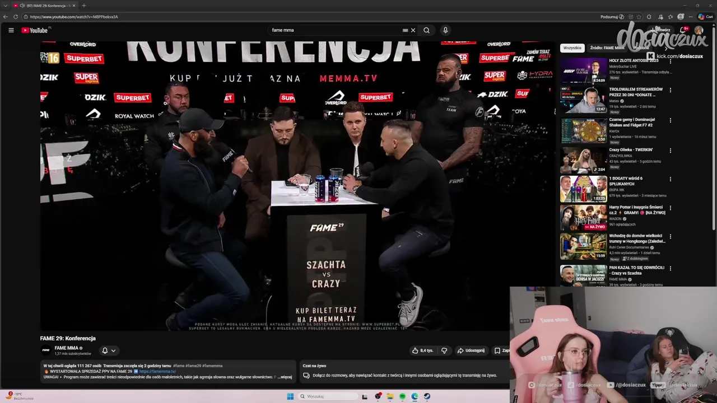The width and height of the screenshot is (717, 403).
Task: Open Crazy Oliwka TWERKIN' thumbnail
Action: coord(584,160)
